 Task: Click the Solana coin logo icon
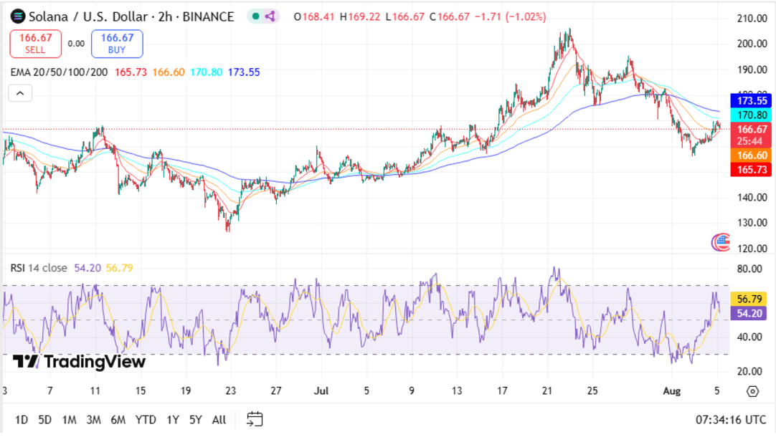click(17, 16)
